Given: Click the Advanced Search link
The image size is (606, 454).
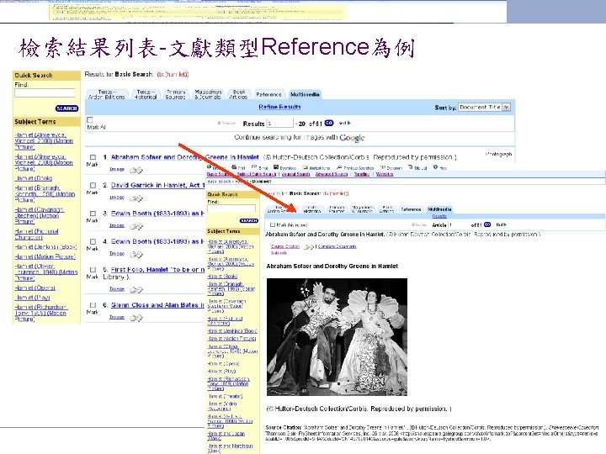Looking at the screenshot, I should (x=332, y=175).
